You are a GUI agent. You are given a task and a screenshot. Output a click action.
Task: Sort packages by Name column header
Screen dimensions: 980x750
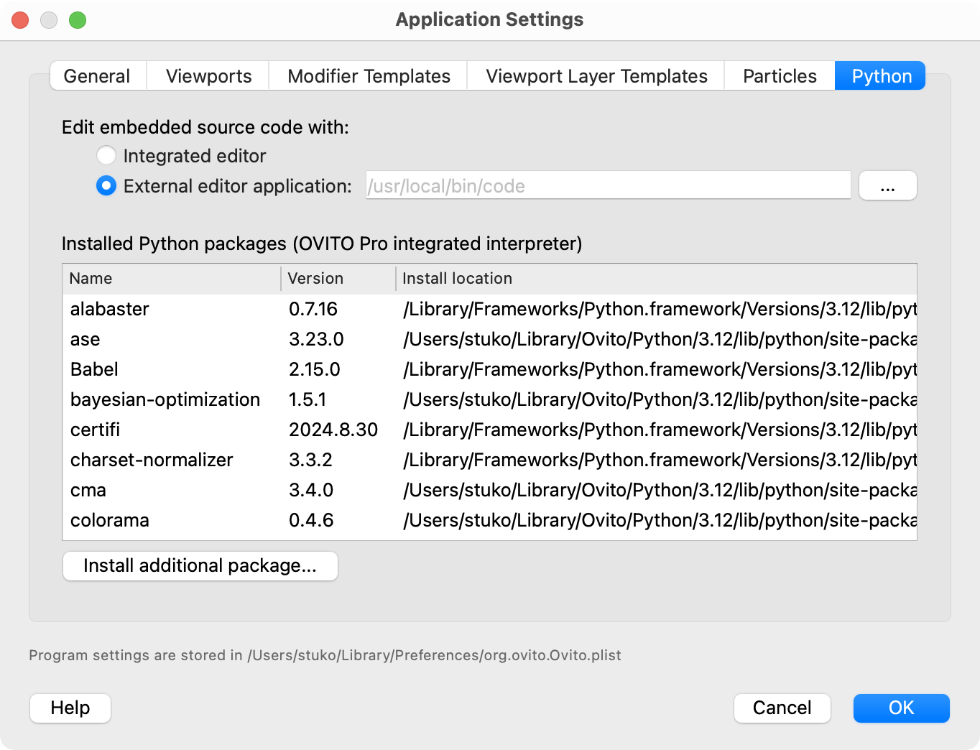click(171, 279)
